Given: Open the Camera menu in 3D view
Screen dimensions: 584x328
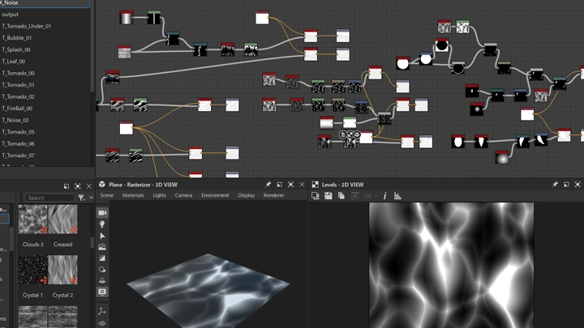Looking at the screenshot, I should click(x=183, y=195).
